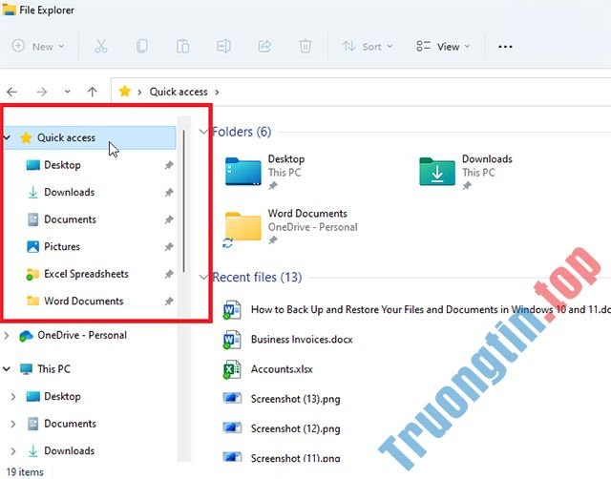Select Business Invoices.docx file

pyautogui.click(x=287, y=340)
